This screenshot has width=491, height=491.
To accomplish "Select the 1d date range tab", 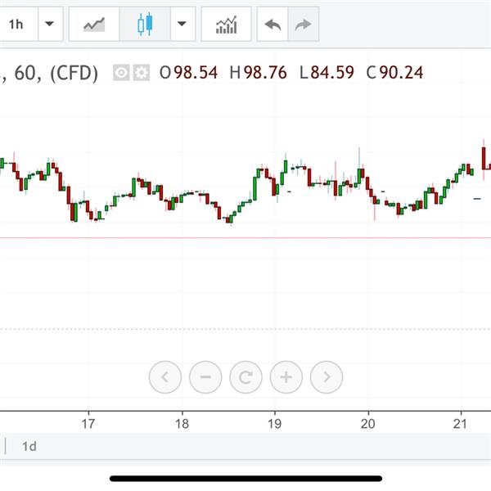I will click(29, 446).
